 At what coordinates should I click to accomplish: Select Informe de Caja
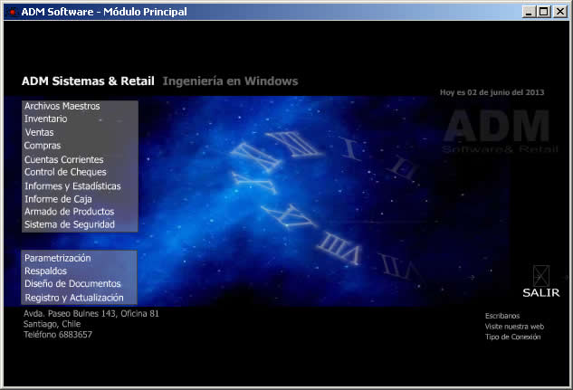pyautogui.click(x=58, y=199)
